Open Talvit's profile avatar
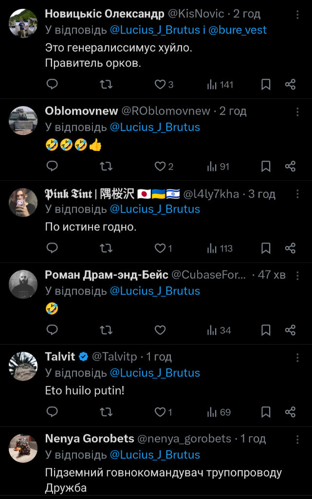 point(23,366)
